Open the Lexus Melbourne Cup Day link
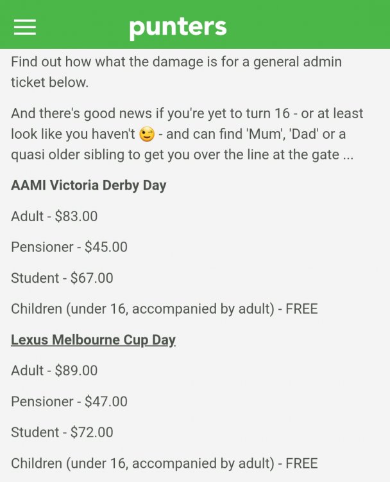The height and width of the screenshot is (482, 390). 93,340
